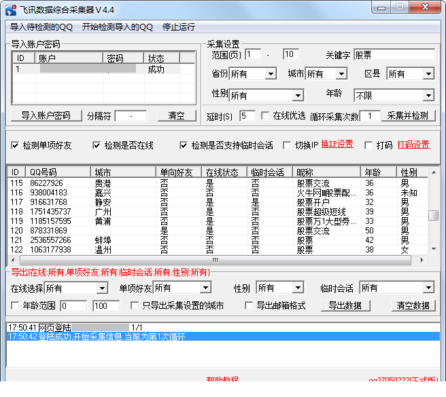Expand export 性别 dropdown
Screen dimensions: 446x397
[x=298, y=288]
